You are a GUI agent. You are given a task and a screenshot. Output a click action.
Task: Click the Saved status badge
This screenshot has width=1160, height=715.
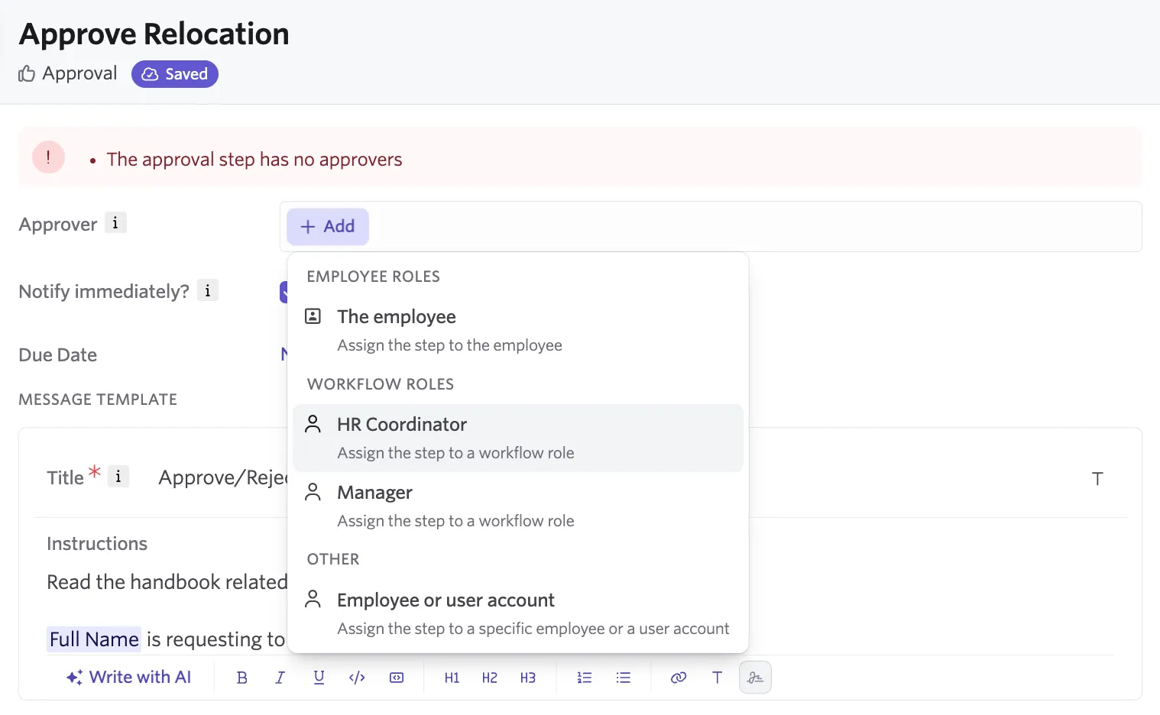(x=175, y=74)
